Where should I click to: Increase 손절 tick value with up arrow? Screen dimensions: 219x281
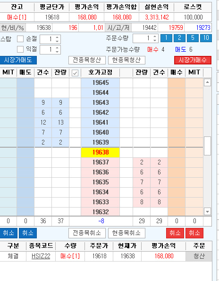(x=57, y=37)
